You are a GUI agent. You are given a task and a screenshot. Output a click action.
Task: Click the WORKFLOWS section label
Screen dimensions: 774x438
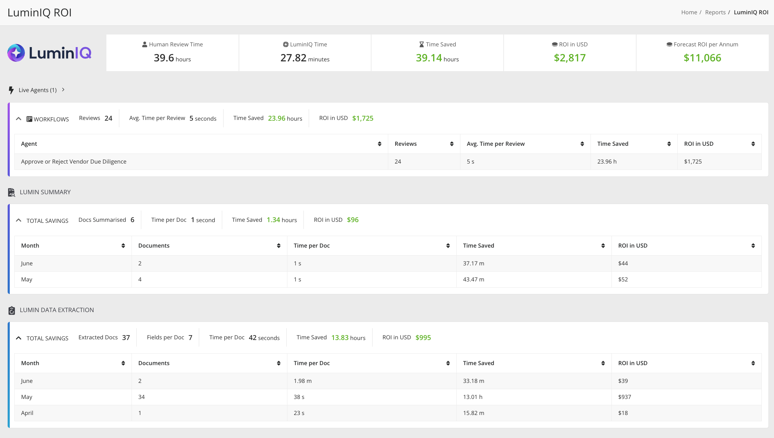click(51, 119)
